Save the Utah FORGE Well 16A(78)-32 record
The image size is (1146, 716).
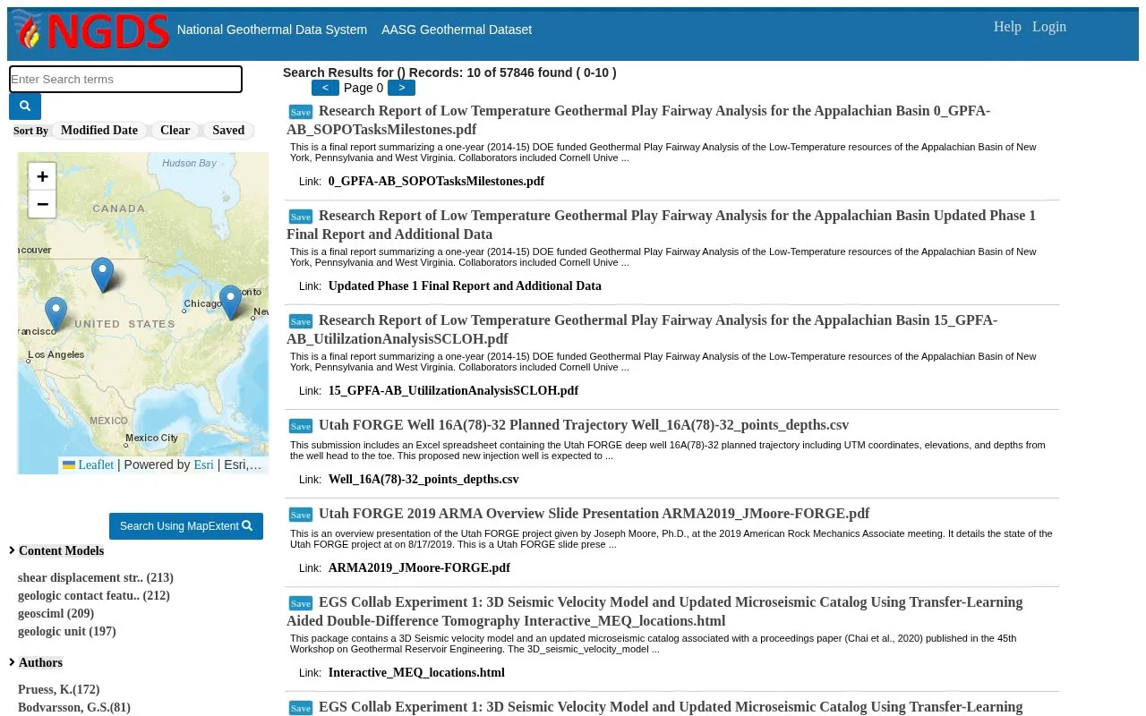(x=301, y=426)
